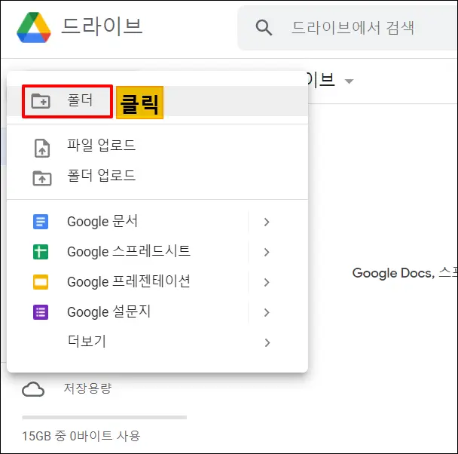458x454 pixels.
Task: Open the My Drive dropdown arrow
Action: point(349,81)
